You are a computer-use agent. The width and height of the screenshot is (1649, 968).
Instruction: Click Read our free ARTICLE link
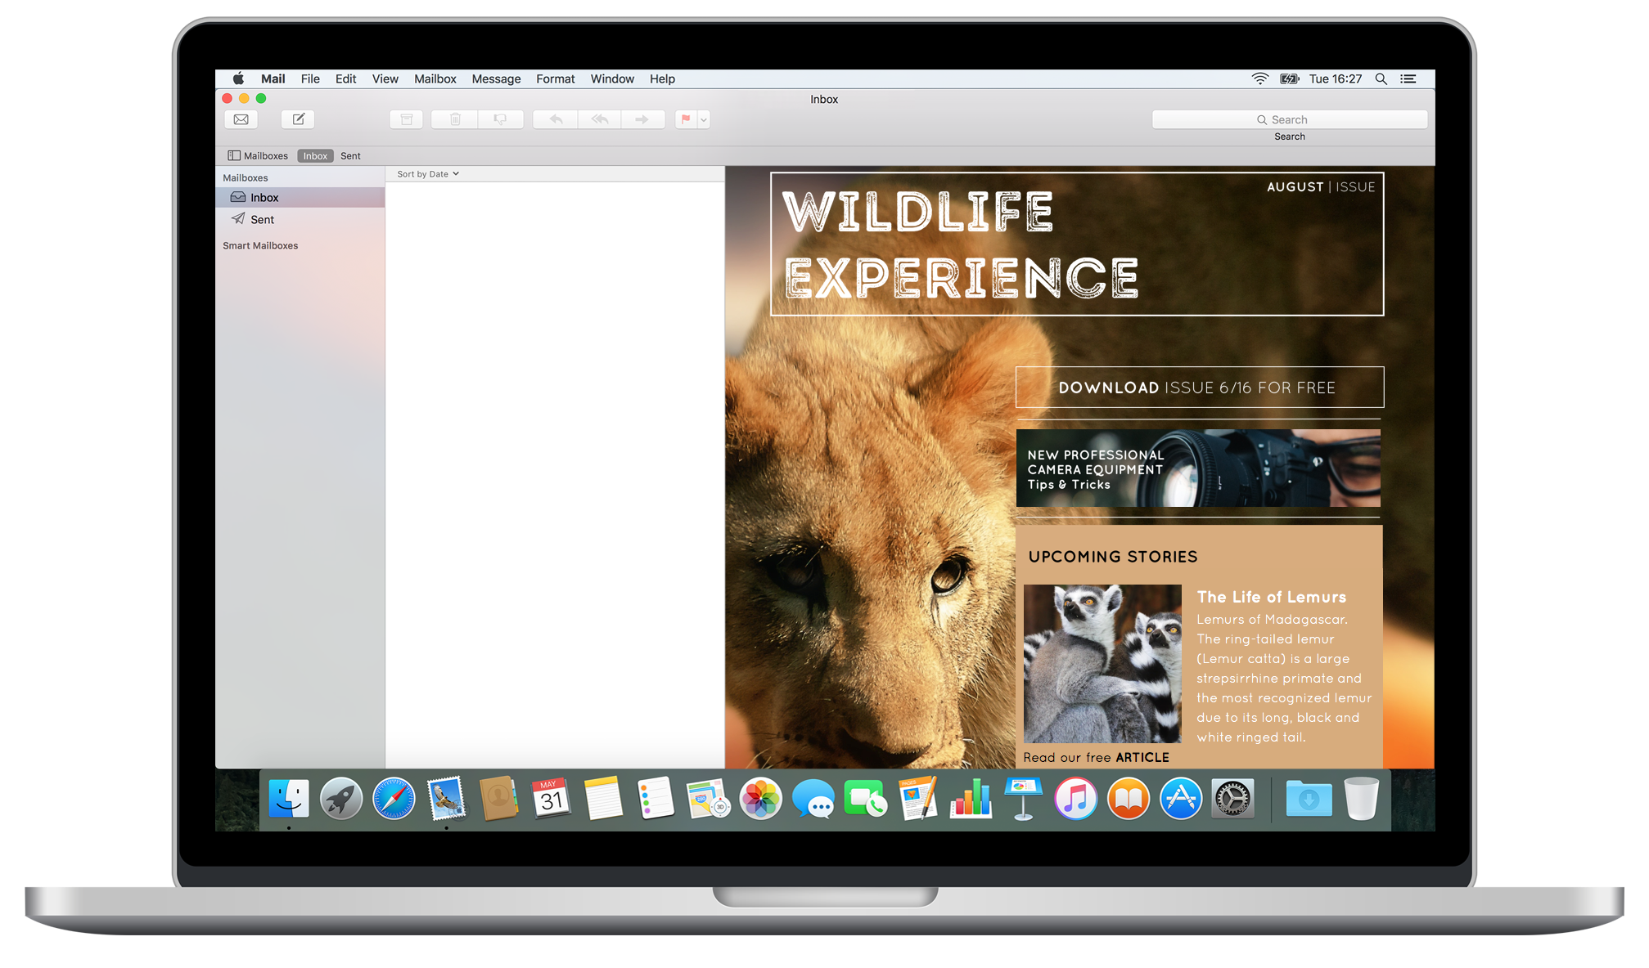coord(1096,757)
